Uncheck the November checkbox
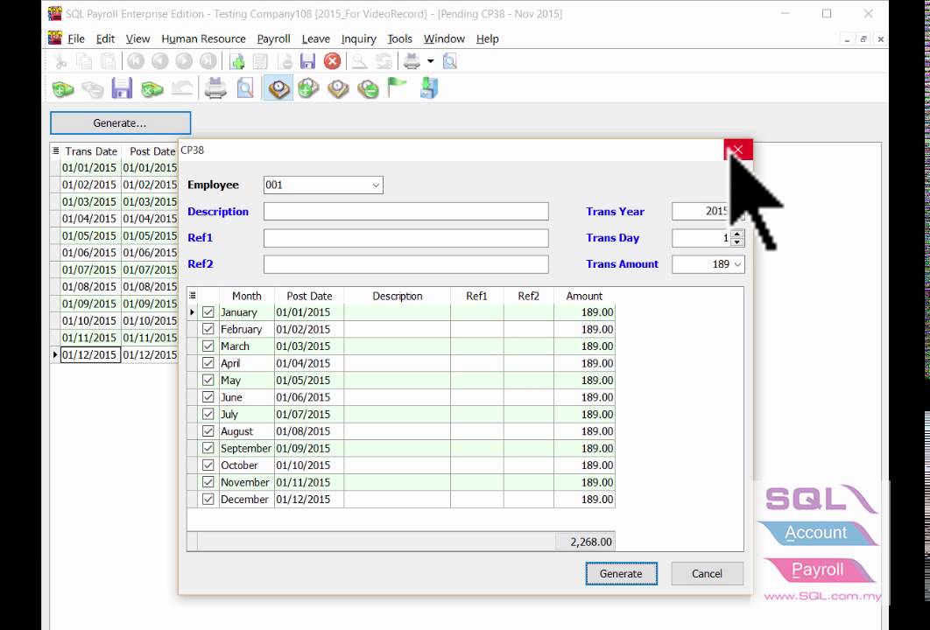930x630 pixels. 208,482
